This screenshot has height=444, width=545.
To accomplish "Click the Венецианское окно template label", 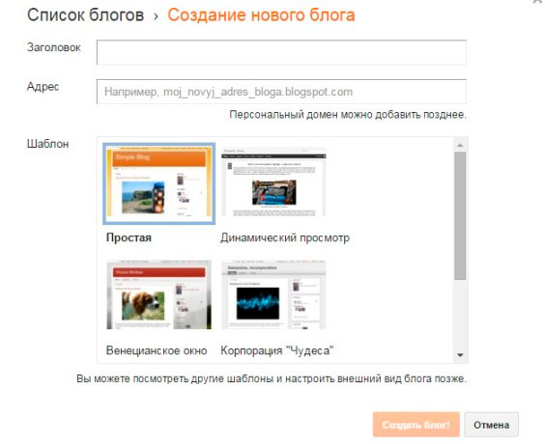I will (157, 350).
